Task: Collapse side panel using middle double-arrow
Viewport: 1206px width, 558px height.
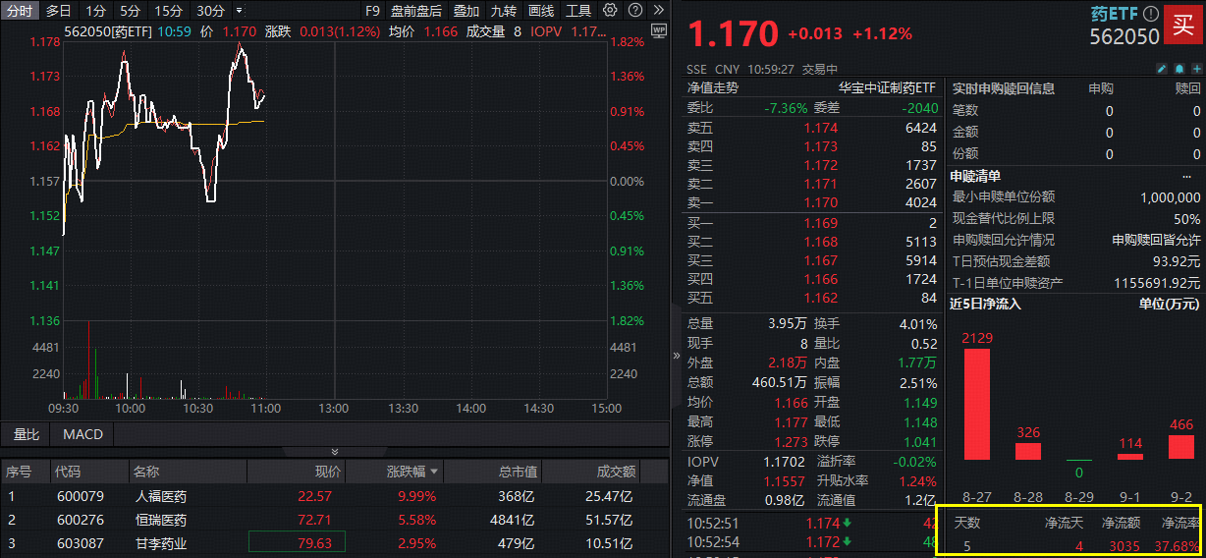Action: 676,355
